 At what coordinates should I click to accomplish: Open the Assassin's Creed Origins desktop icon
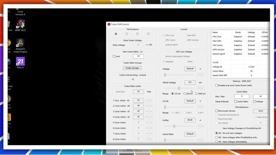click(20, 46)
